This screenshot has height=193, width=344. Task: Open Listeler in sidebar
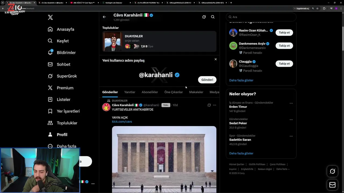coord(59,99)
